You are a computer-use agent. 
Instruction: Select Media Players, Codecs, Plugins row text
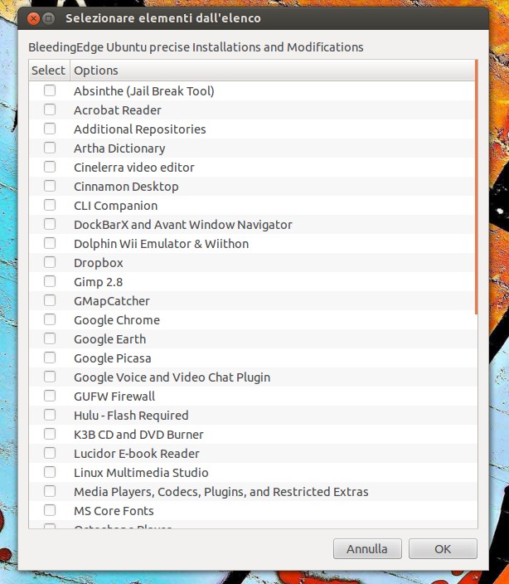(221, 492)
